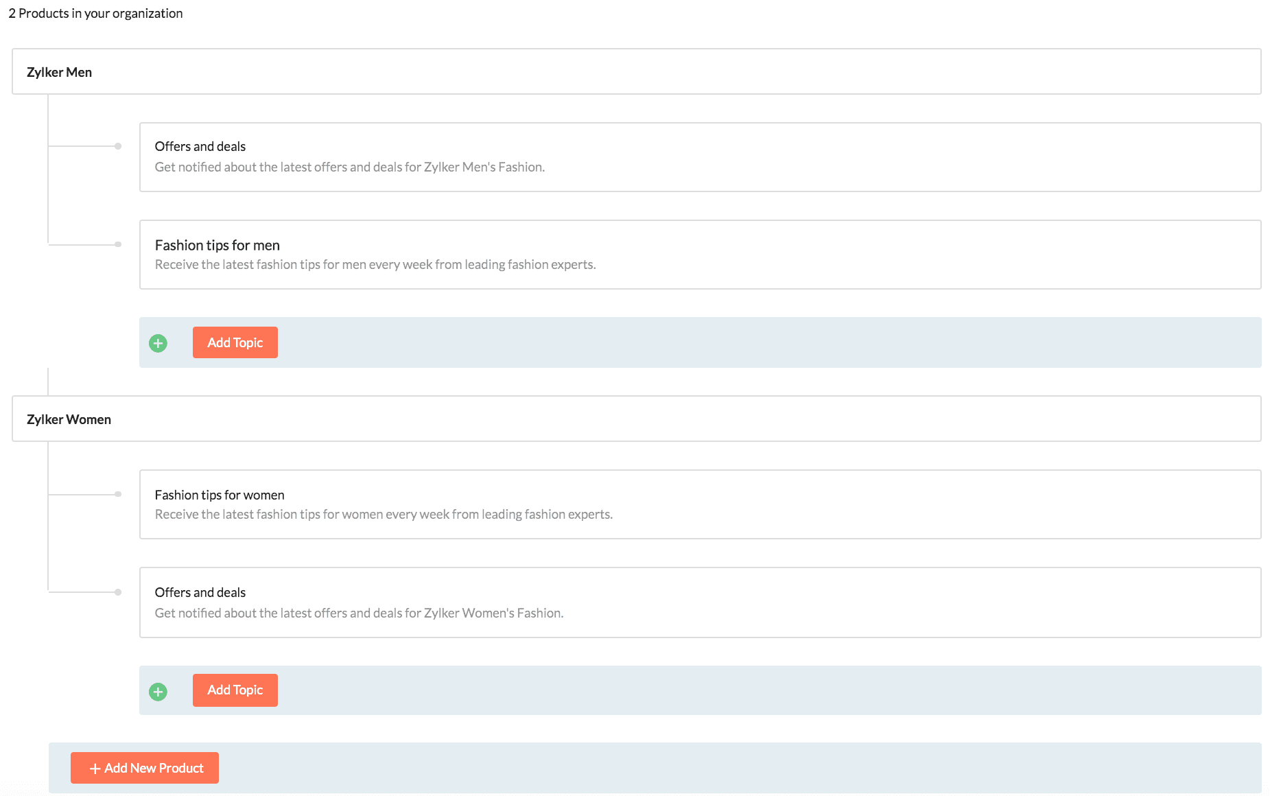Open the Fashion tips for men topic title
This screenshot has height=796, width=1270.
(x=217, y=245)
